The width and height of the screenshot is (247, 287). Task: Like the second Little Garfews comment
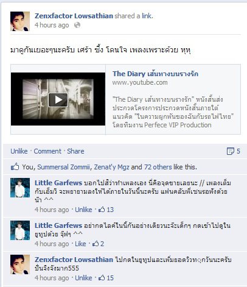[80, 244]
